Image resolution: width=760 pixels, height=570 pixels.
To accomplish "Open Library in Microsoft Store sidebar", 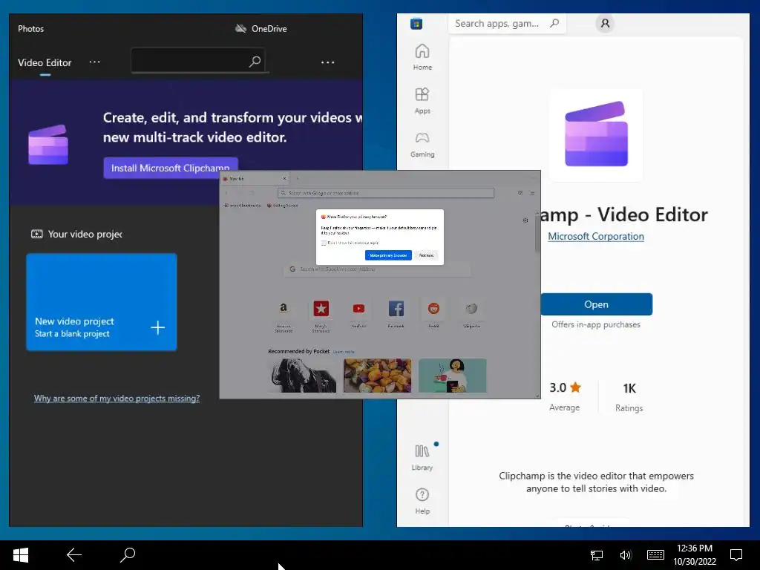I will tap(422, 457).
